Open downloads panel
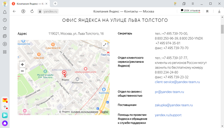Viewport: 224px width, 128px height. pos(219,11)
